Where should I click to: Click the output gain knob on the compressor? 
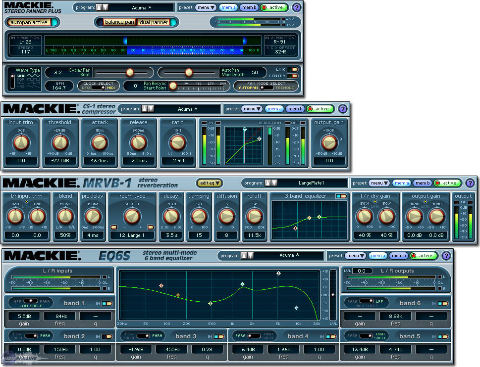[x=330, y=143]
